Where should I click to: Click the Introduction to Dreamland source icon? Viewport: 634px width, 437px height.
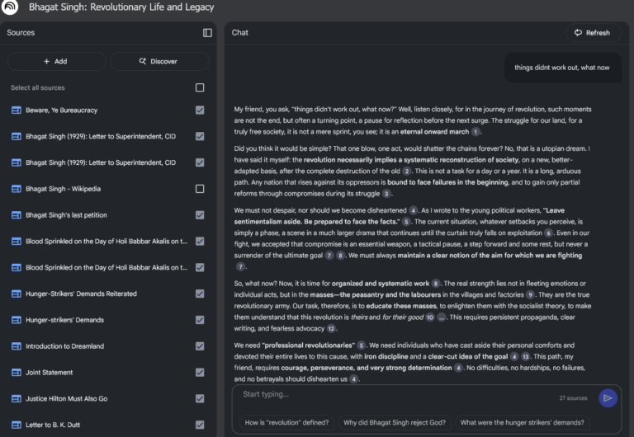[16, 346]
